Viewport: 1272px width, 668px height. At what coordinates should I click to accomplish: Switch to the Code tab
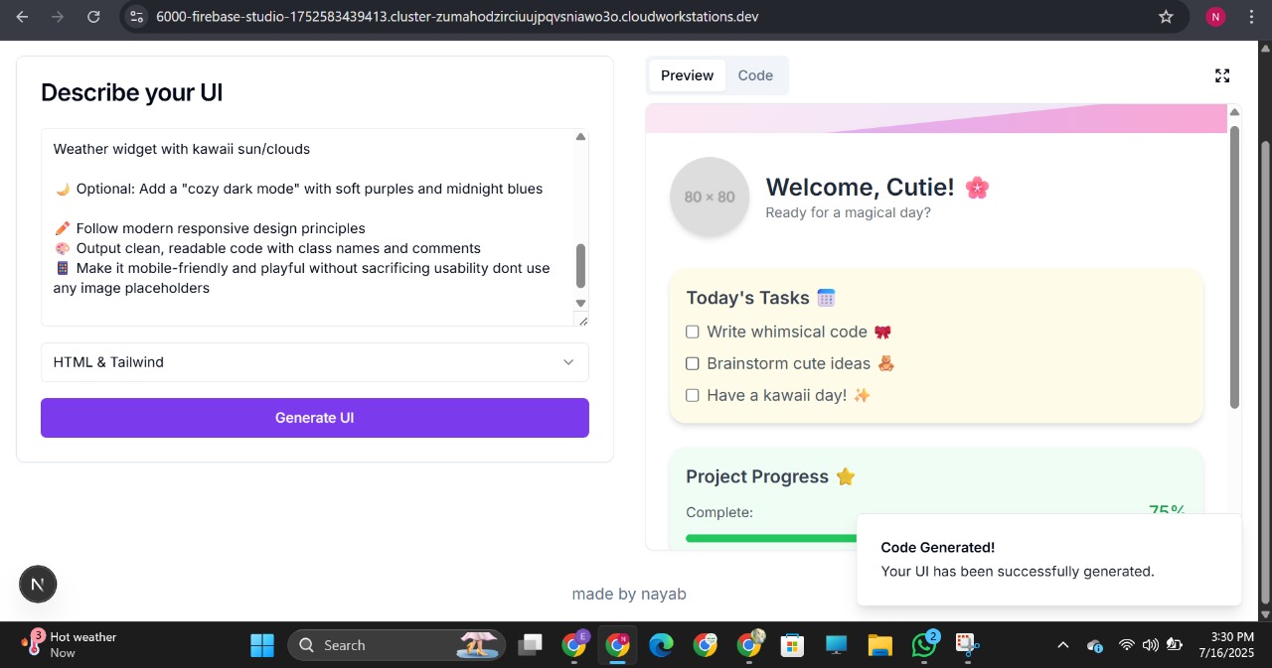[x=755, y=75]
